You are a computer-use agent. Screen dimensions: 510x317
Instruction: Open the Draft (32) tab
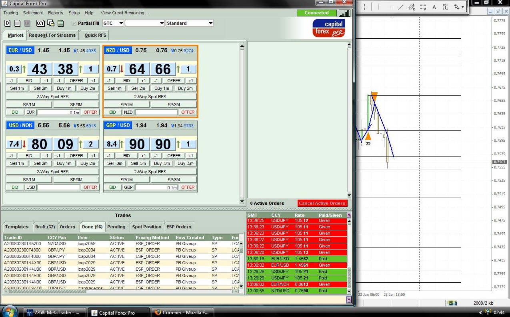[x=45, y=227]
